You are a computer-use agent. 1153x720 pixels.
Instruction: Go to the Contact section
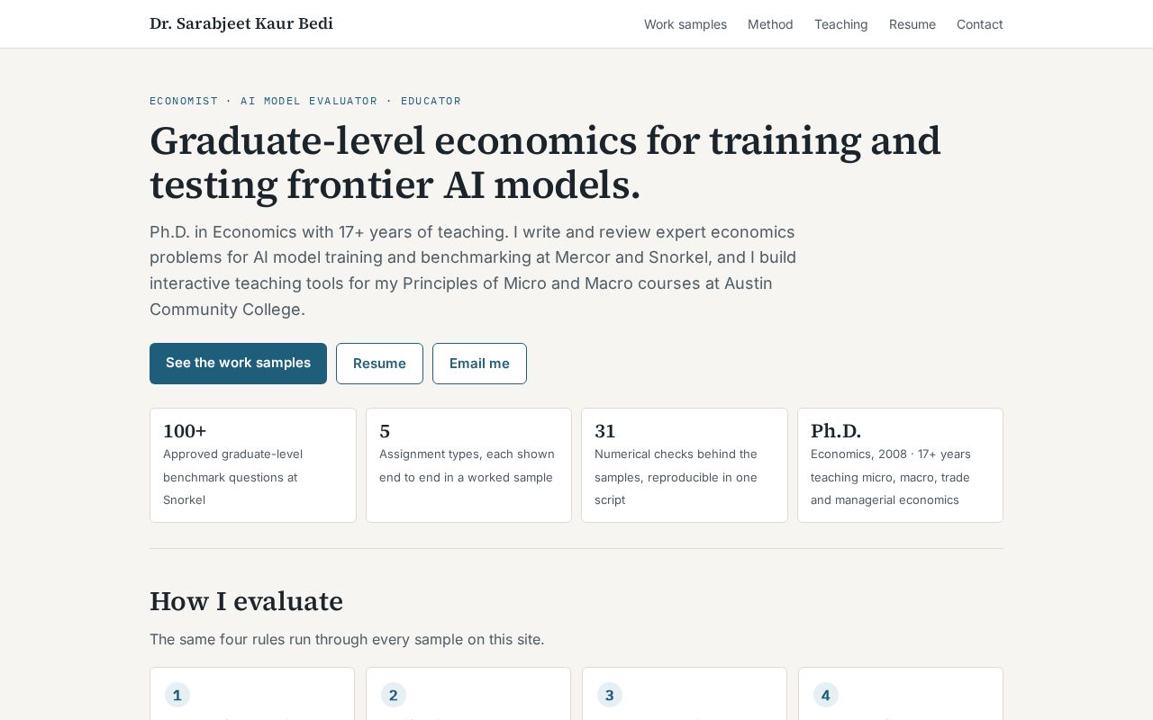980,24
